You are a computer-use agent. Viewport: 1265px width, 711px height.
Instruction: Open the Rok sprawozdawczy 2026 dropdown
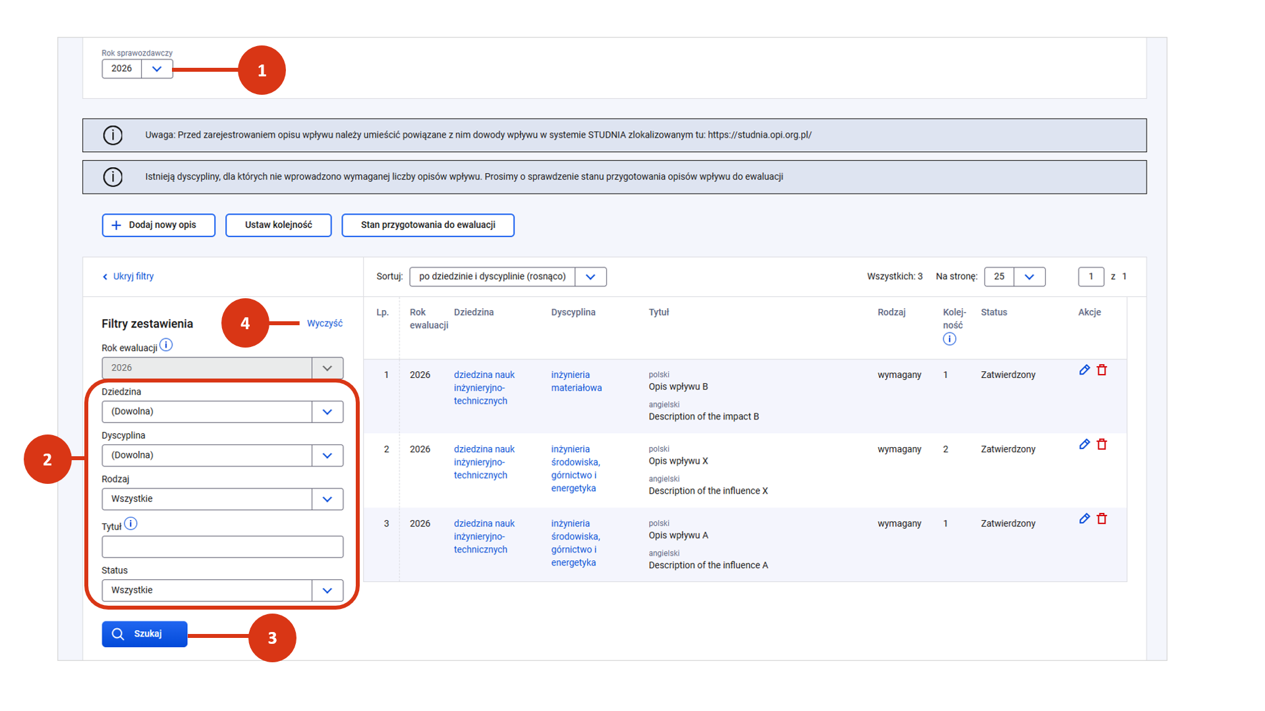[x=157, y=68]
